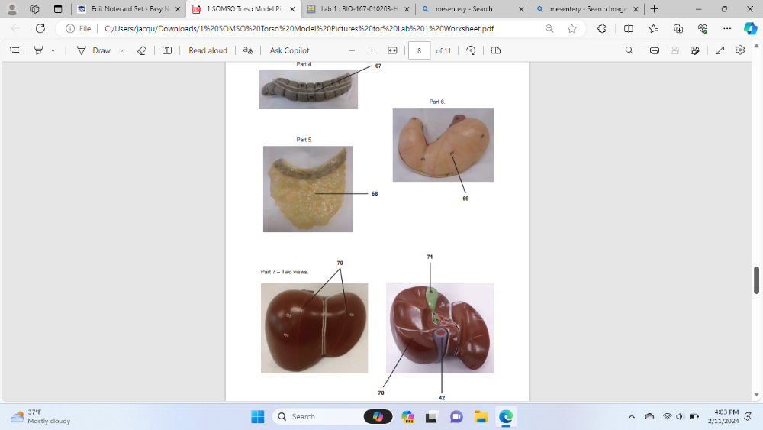Toggle the table of contents sidebar
The image size is (763, 430).
point(14,50)
